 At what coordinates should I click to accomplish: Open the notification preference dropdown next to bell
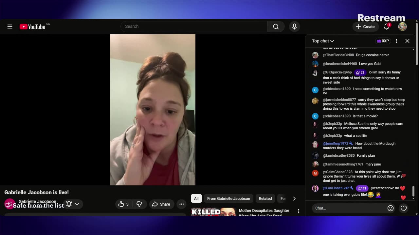click(x=77, y=204)
